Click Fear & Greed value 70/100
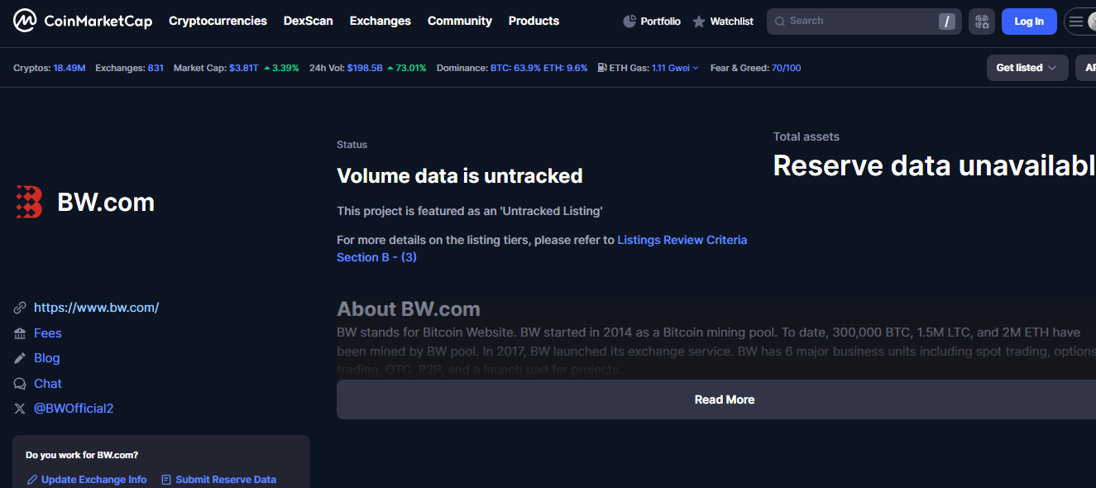Viewport: 1096px width, 488px height. 787,68
